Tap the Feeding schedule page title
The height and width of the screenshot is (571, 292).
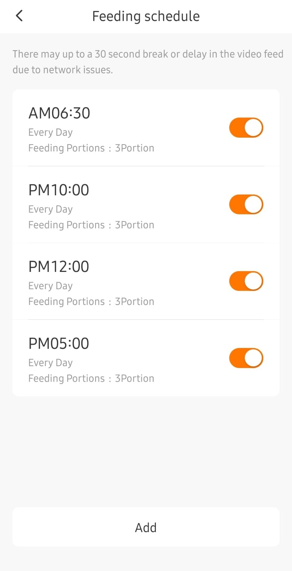click(146, 16)
